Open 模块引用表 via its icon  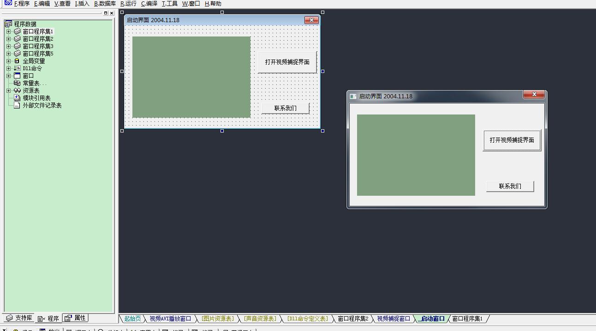click(x=17, y=98)
